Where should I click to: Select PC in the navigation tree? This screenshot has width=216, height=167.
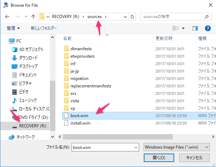(19, 41)
